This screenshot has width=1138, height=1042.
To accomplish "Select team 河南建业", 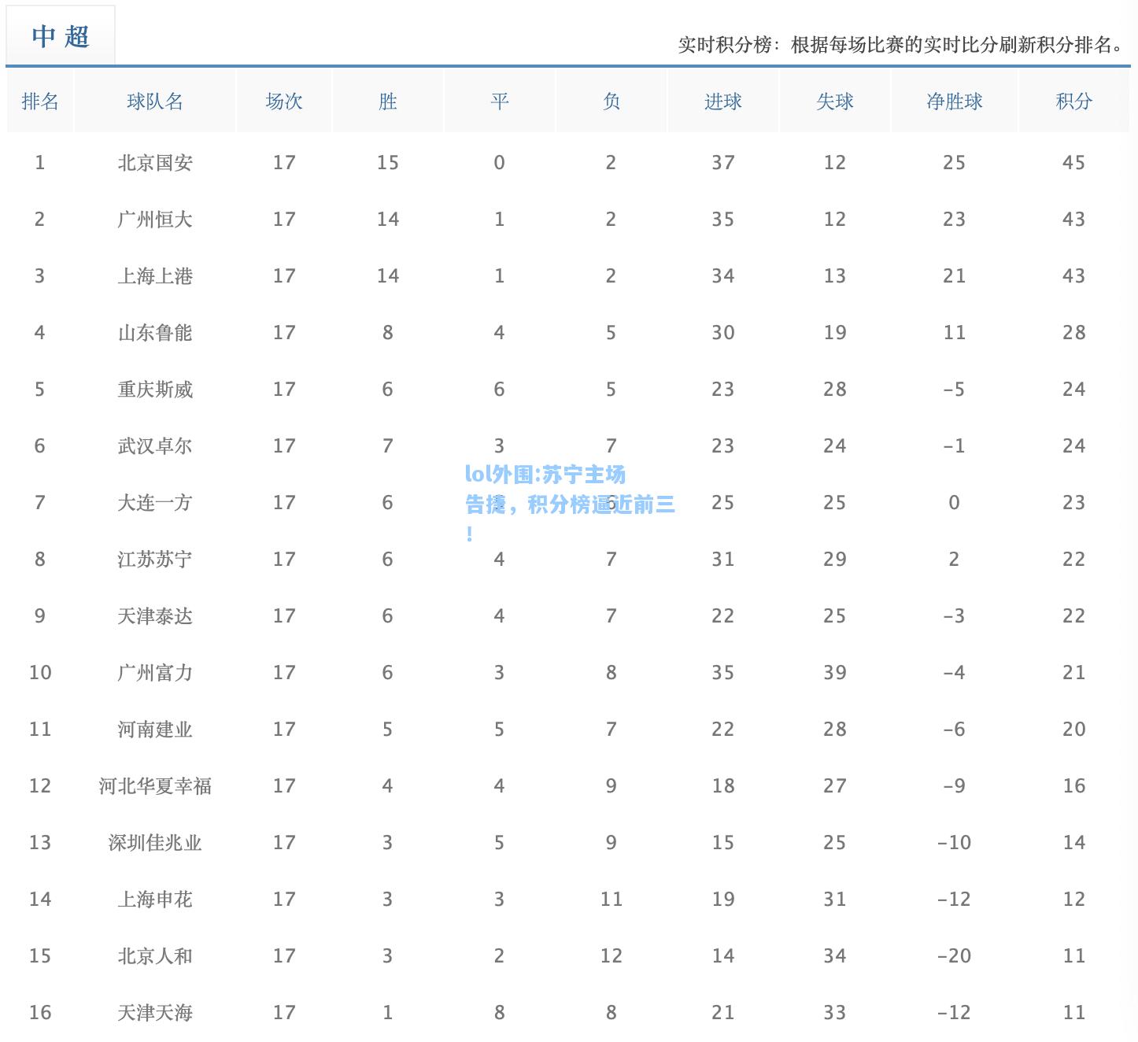I will [x=155, y=730].
